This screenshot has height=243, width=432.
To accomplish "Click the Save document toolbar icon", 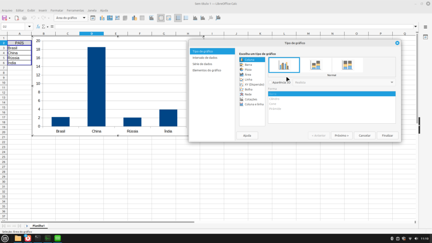I will 5,18.
